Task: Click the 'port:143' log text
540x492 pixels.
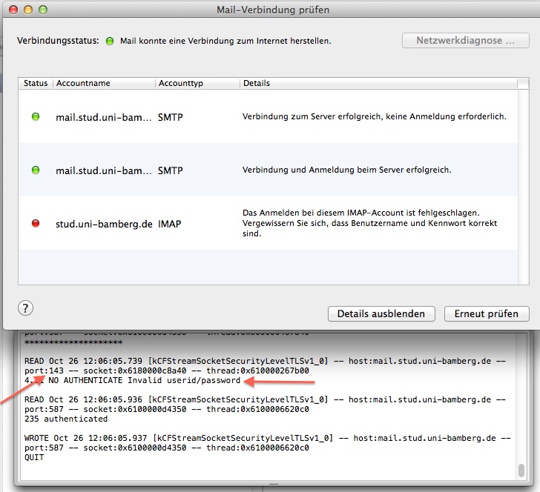Action: [44, 371]
